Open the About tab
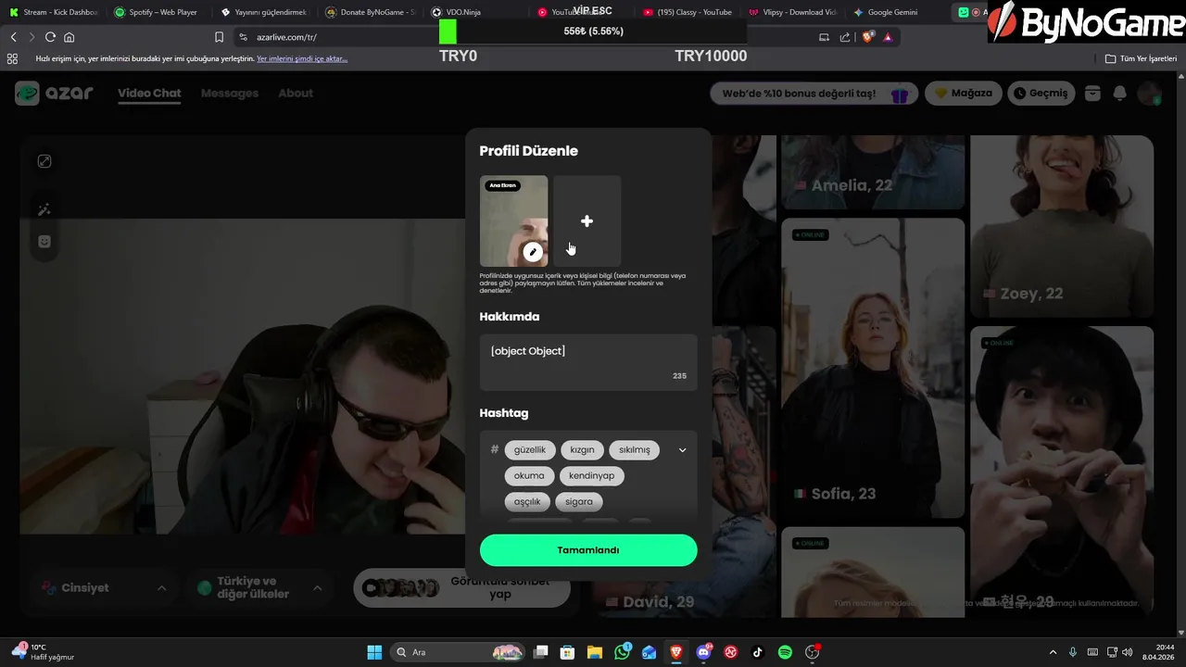 (x=296, y=93)
